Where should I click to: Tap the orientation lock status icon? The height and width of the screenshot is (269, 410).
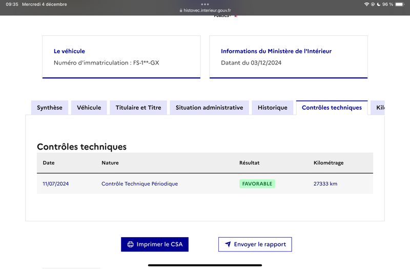pyautogui.click(x=373, y=4)
